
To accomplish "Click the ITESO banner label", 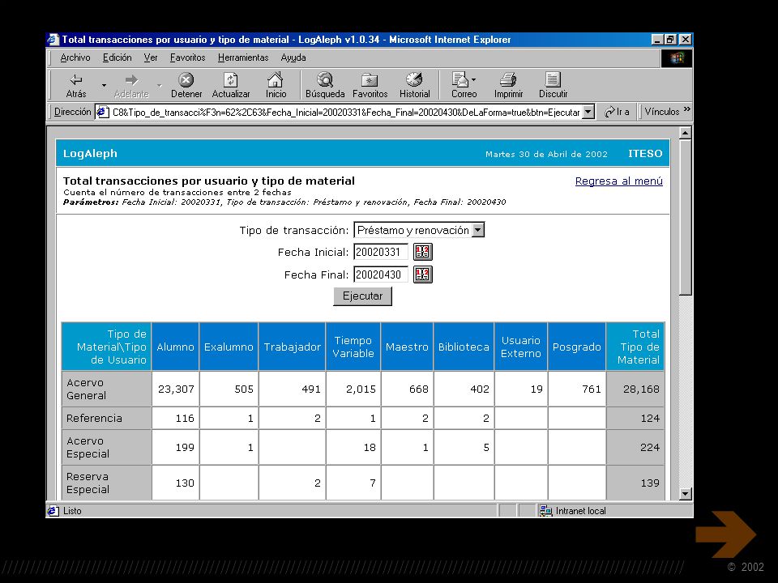I will click(645, 153).
